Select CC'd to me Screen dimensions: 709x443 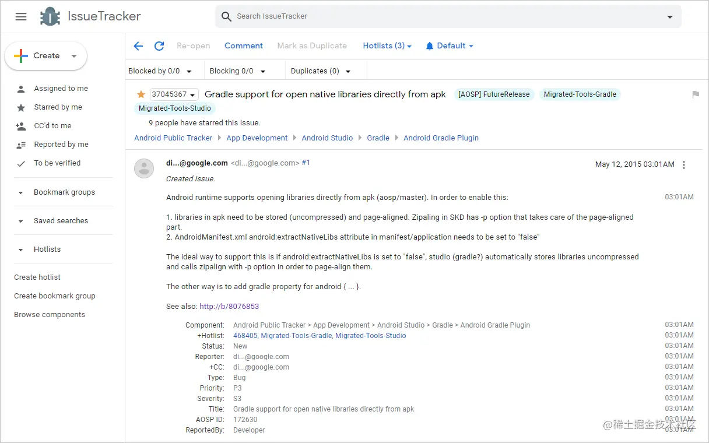pyautogui.click(x=53, y=126)
